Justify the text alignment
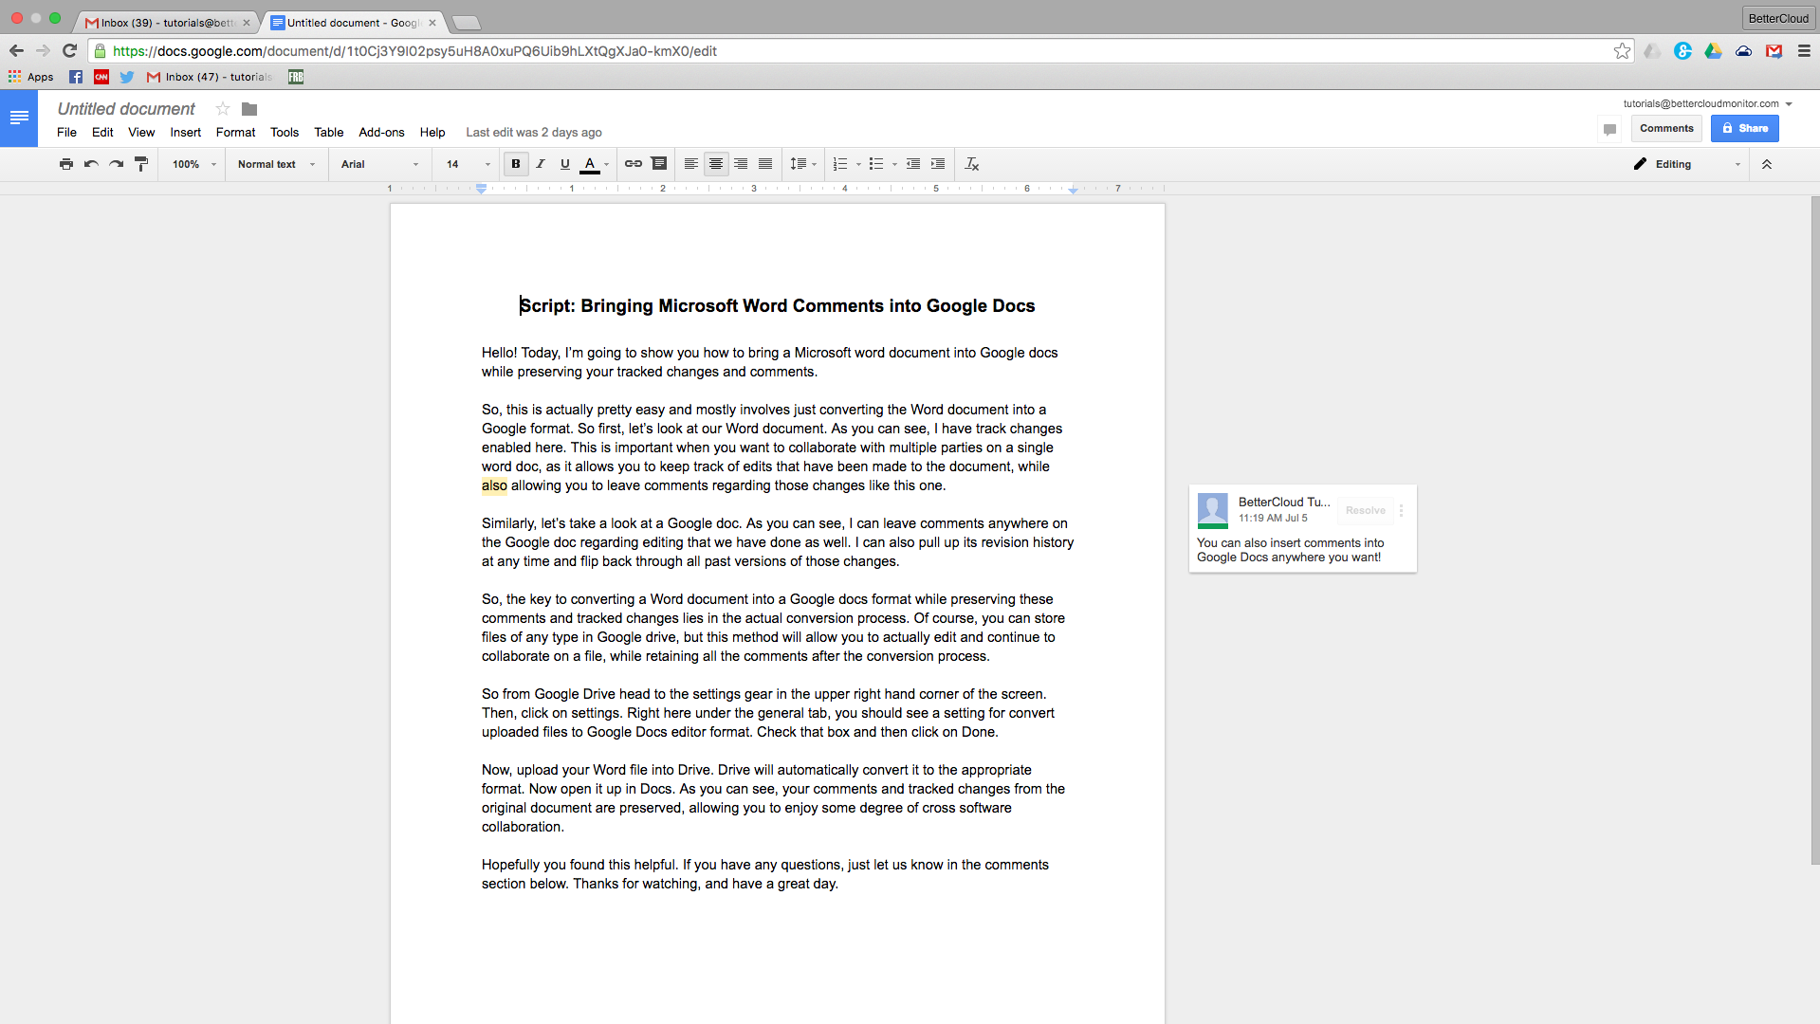This screenshot has height=1024, width=1820. (765, 164)
